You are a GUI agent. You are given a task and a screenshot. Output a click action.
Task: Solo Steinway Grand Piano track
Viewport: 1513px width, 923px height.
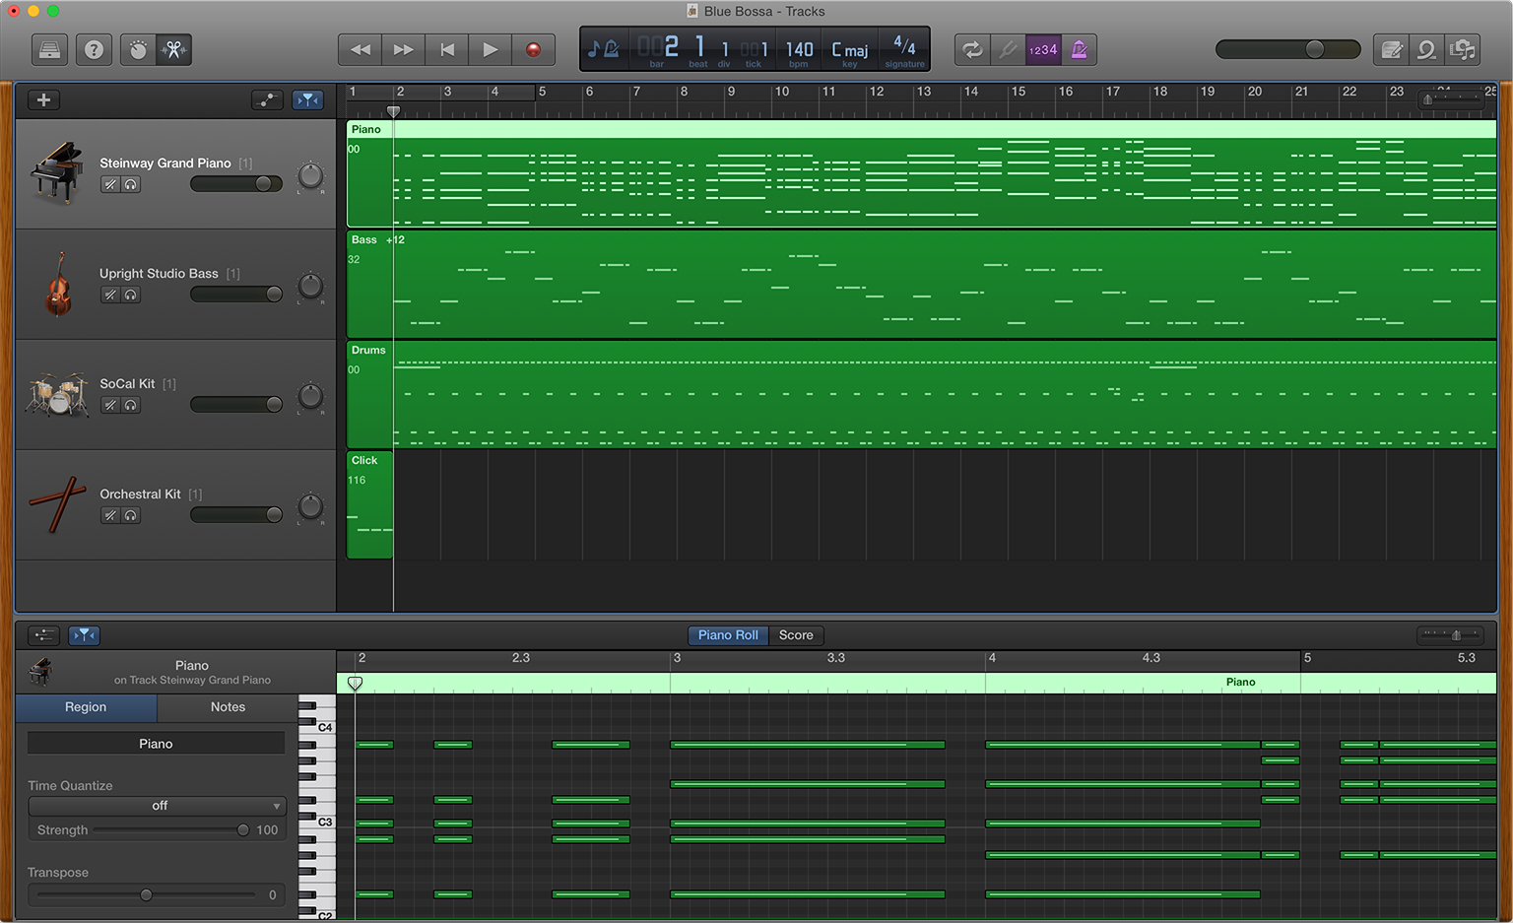pos(130,184)
